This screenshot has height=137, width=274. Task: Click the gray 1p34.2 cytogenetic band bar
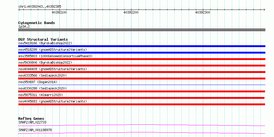pyautogui.click(x=142, y=30)
